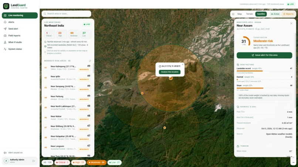Image resolution: width=298 pixels, height=167 pixels.
Task: Click the LandGuard shield logo
Action: tap(6, 6)
